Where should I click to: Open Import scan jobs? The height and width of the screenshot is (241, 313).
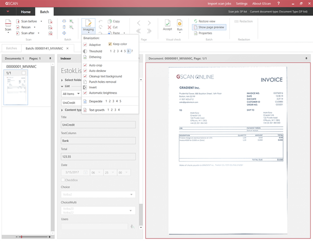[x=219, y=3]
